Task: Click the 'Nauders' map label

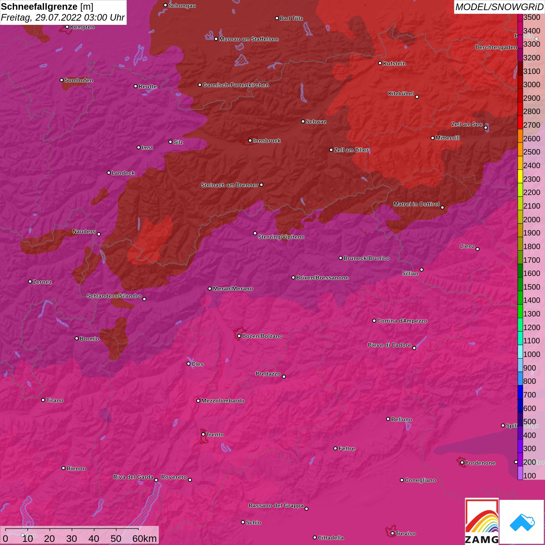Action: pyautogui.click(x=84, y=231)
